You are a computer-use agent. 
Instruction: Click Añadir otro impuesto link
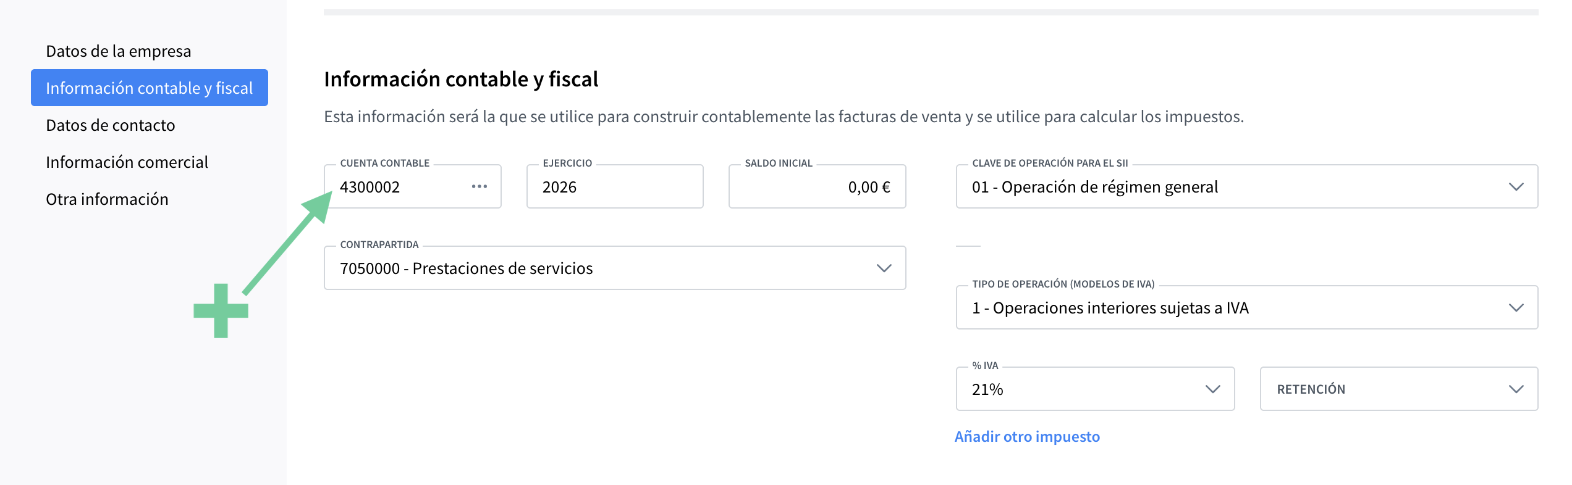pyautogui.click(x=1027, y=436)
